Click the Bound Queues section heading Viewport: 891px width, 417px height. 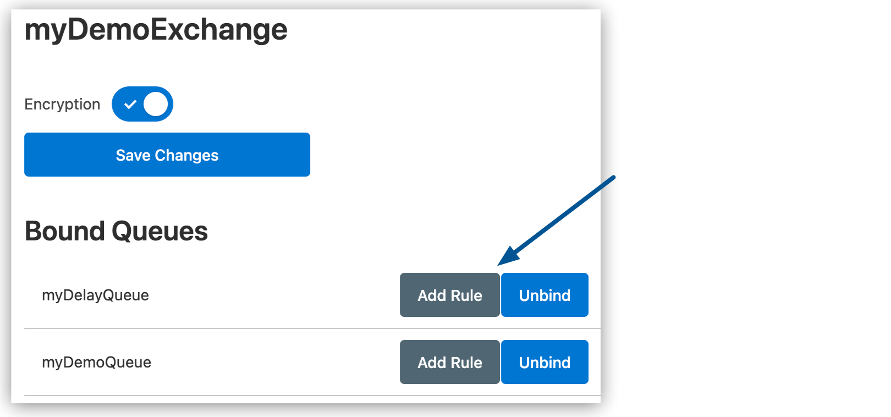pyautogui.click(x=116, y=231)
